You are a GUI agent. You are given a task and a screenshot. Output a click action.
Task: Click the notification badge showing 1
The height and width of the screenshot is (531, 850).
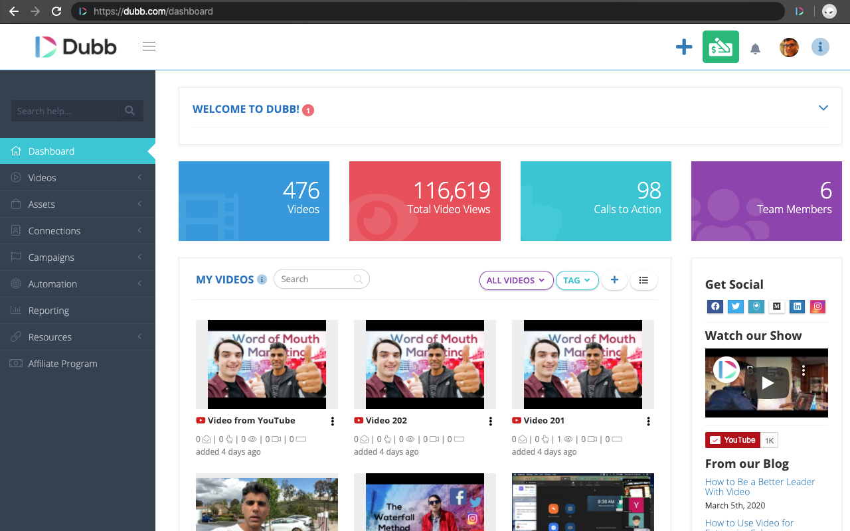308,110
